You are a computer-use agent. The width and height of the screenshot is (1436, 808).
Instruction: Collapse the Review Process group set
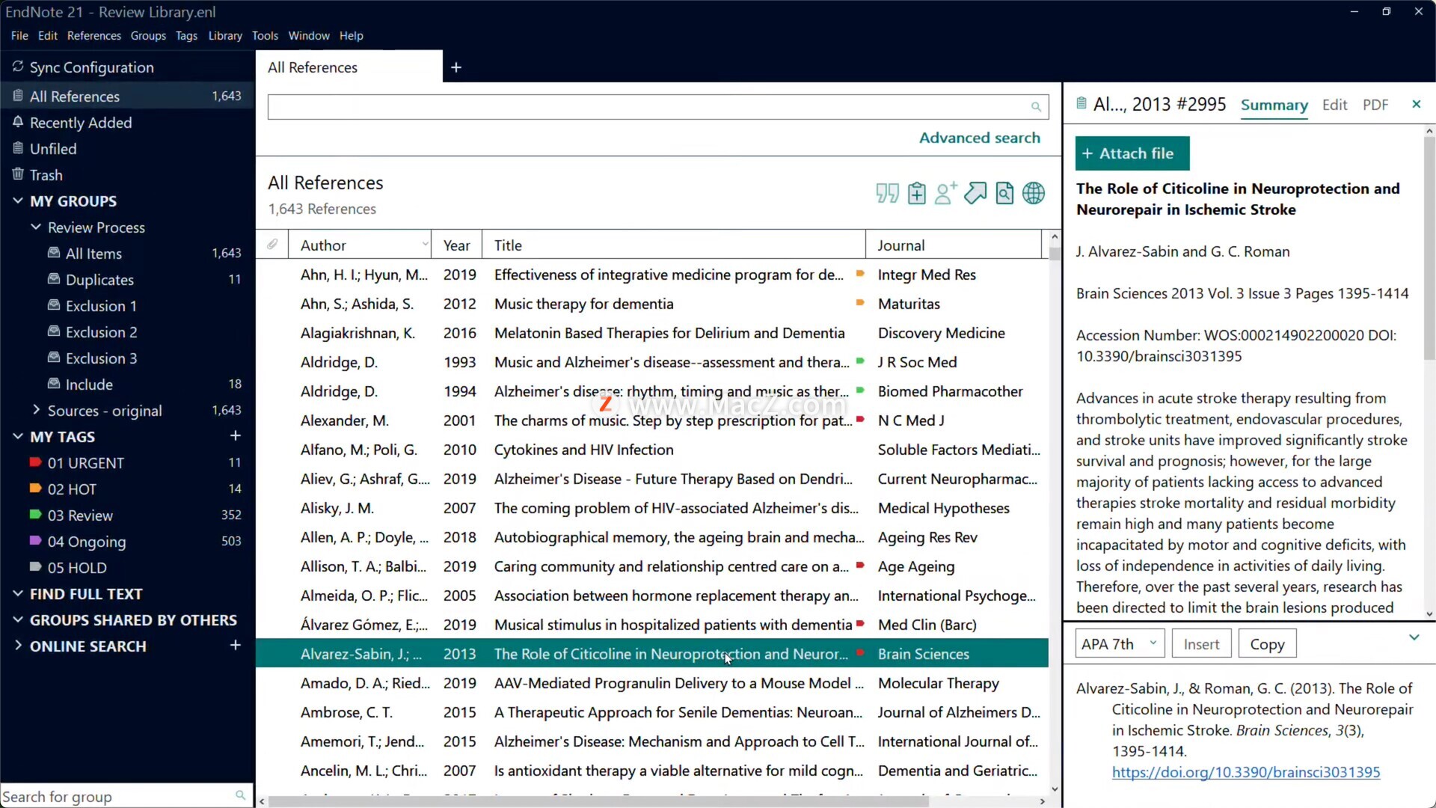[x=35, y=227]
